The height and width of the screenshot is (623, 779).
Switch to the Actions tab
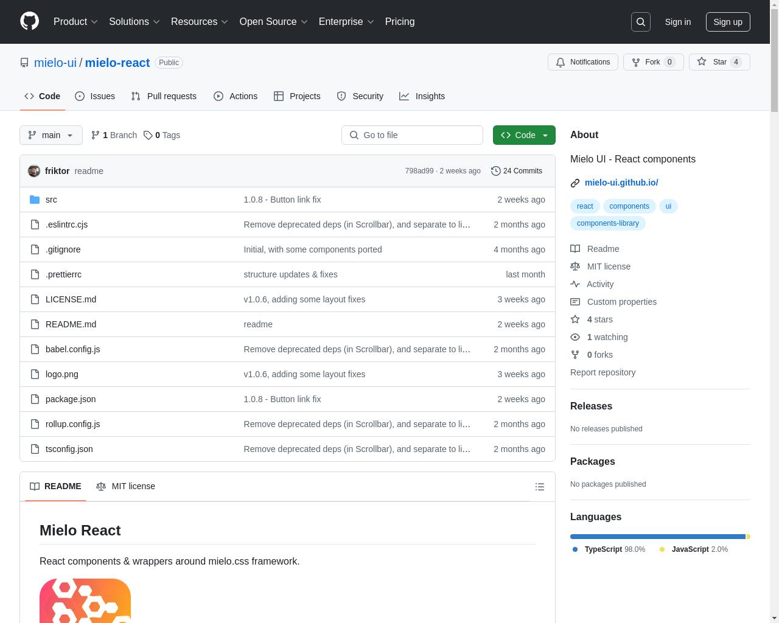tap(236, 96)
